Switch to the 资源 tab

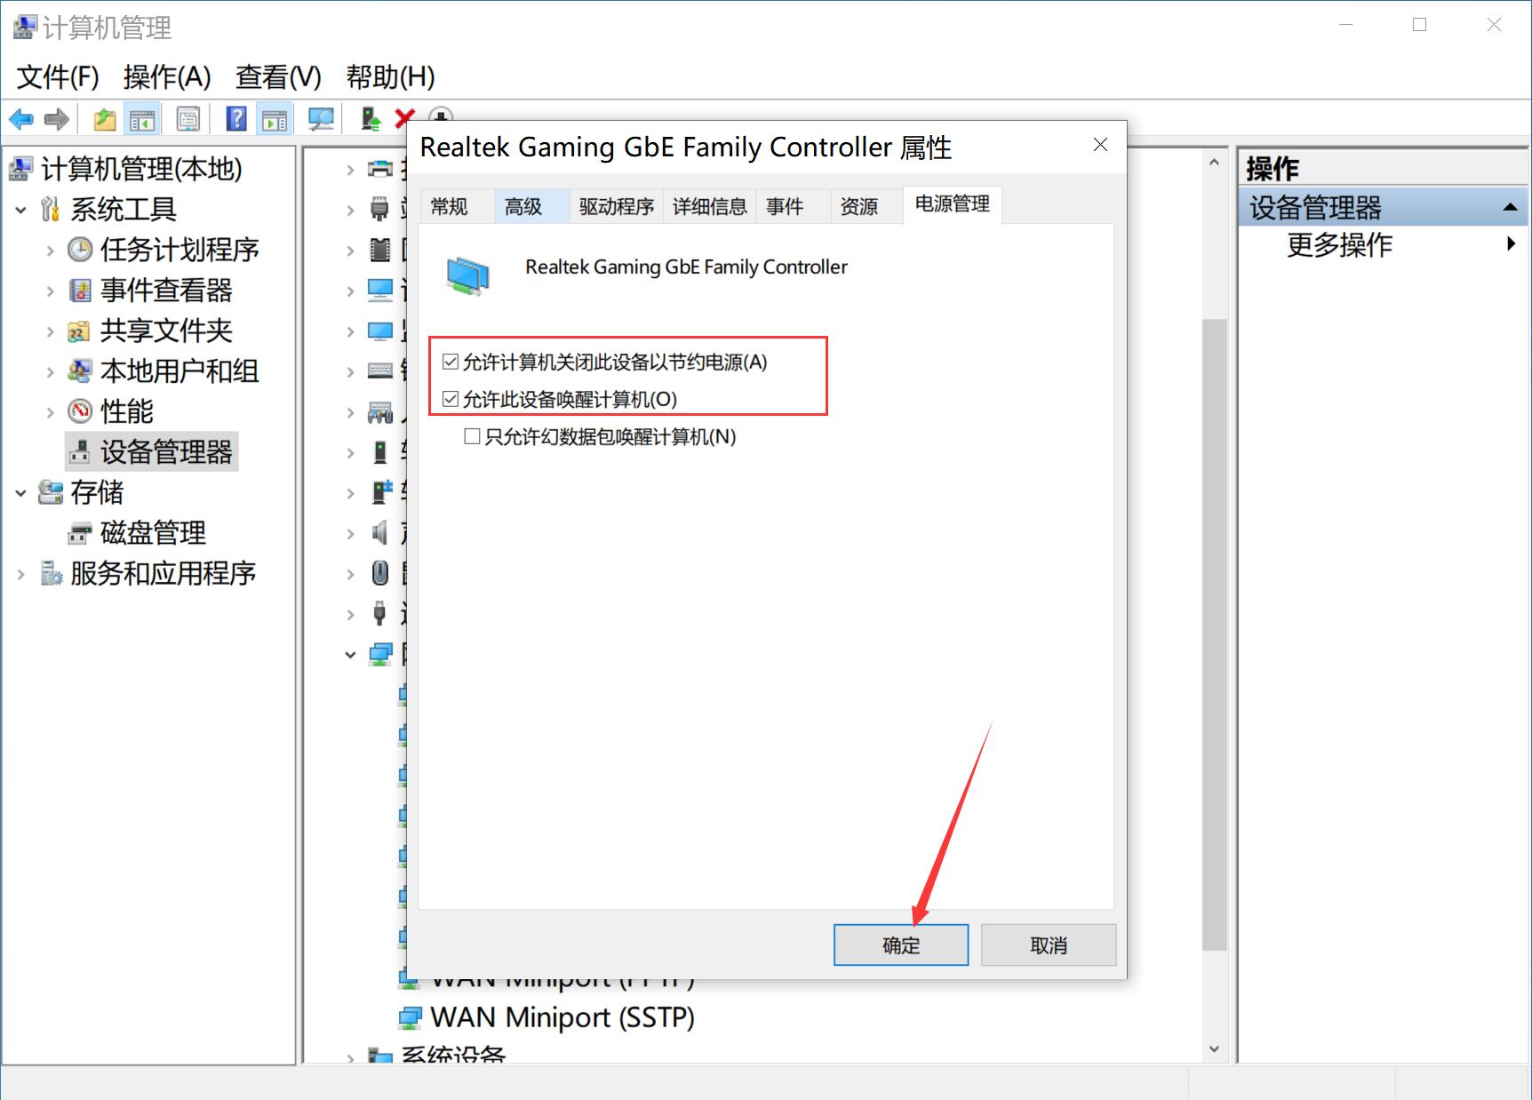[x=867, y=206]
